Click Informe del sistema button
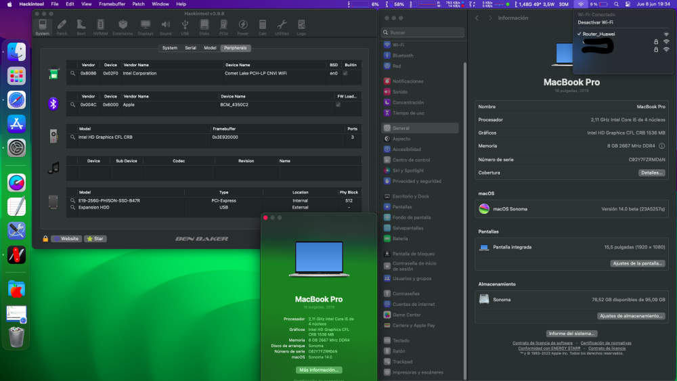 571,334
